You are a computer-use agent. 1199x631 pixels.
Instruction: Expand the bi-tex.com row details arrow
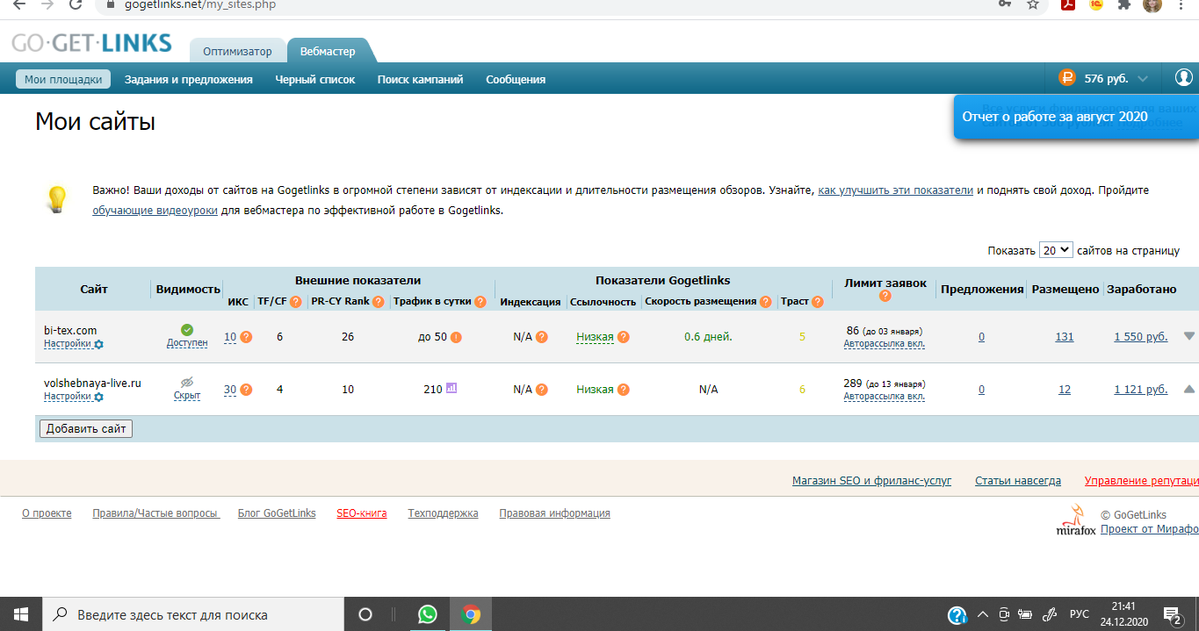(1189, 335)
